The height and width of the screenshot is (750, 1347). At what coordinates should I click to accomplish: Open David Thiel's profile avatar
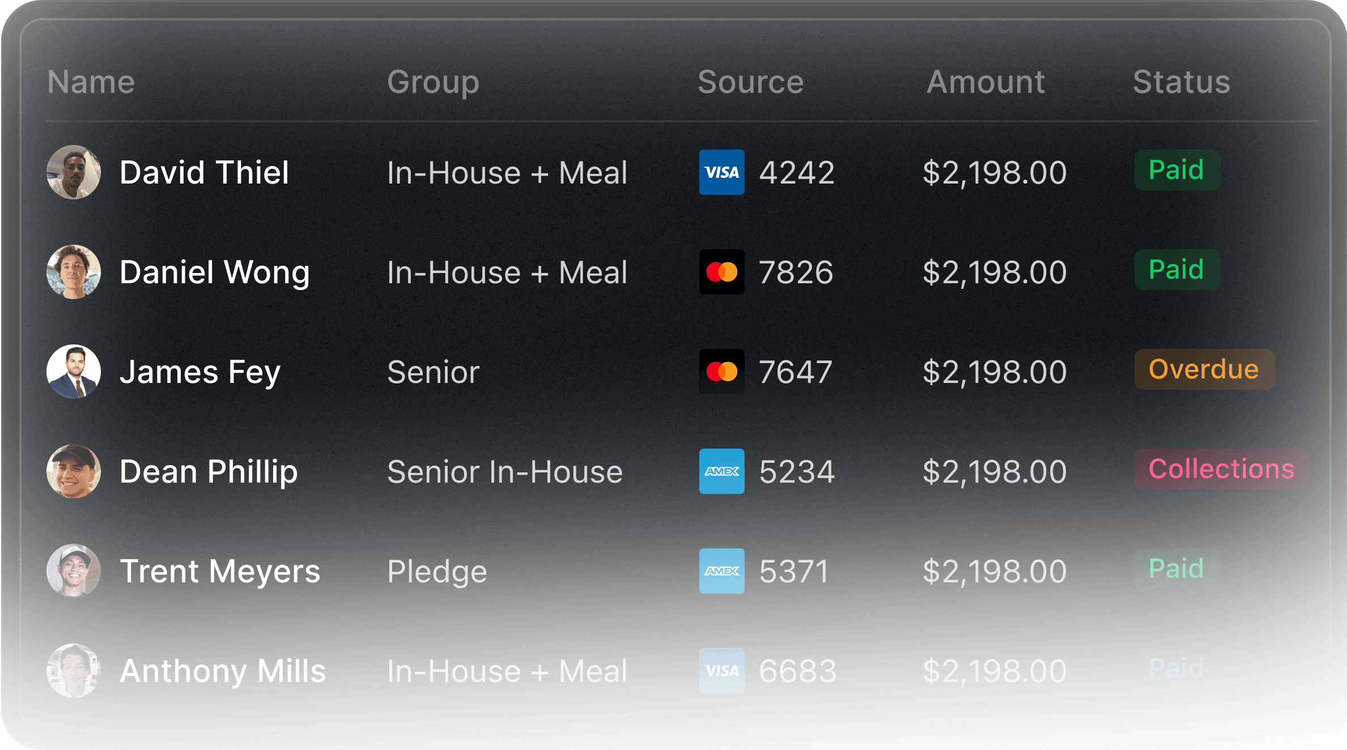pyautogui.click(x=74, y=172)
